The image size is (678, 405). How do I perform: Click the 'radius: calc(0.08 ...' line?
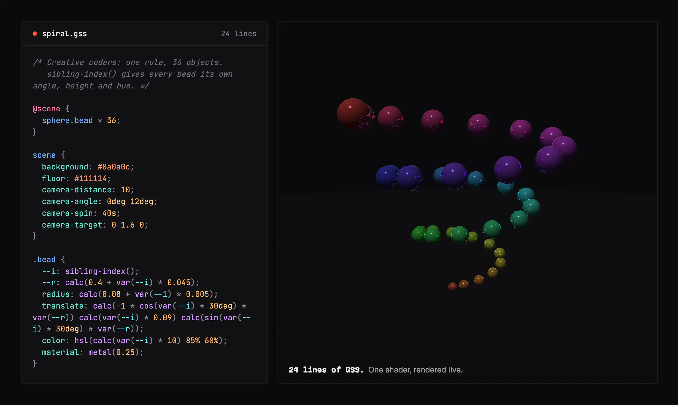pyautogui.click(x=130, y=294)
